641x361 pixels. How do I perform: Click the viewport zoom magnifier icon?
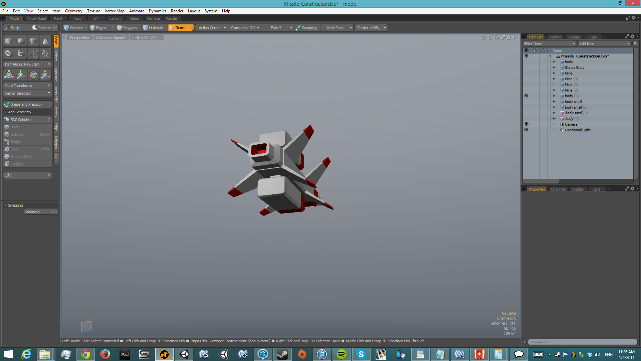tap(496, 37)
